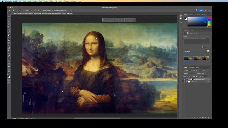Select the Frame tool
The width and height of the screenshot is (228, 128).
tap(9, 30)
